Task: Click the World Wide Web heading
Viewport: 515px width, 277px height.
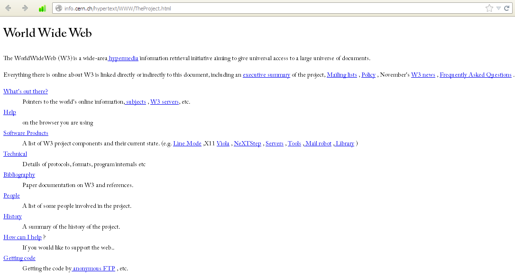Action: pos(47,33)
